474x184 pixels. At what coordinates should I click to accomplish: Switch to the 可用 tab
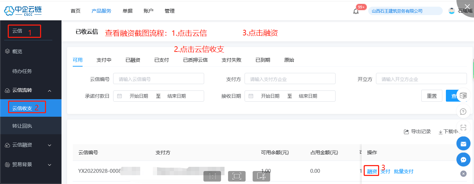pos(78,60)
